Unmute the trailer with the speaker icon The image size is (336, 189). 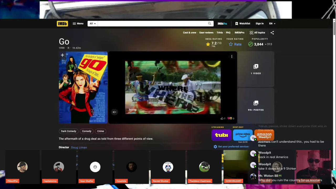coord(114,112)
